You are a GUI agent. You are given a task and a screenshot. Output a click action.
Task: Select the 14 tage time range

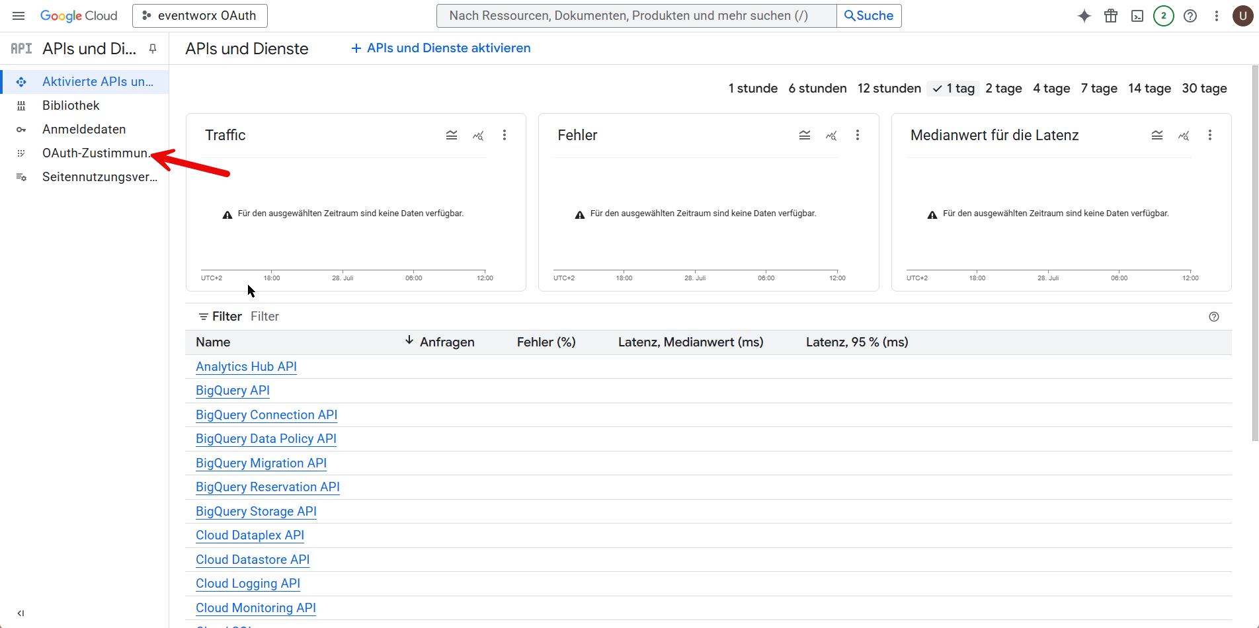point(1149,89)
